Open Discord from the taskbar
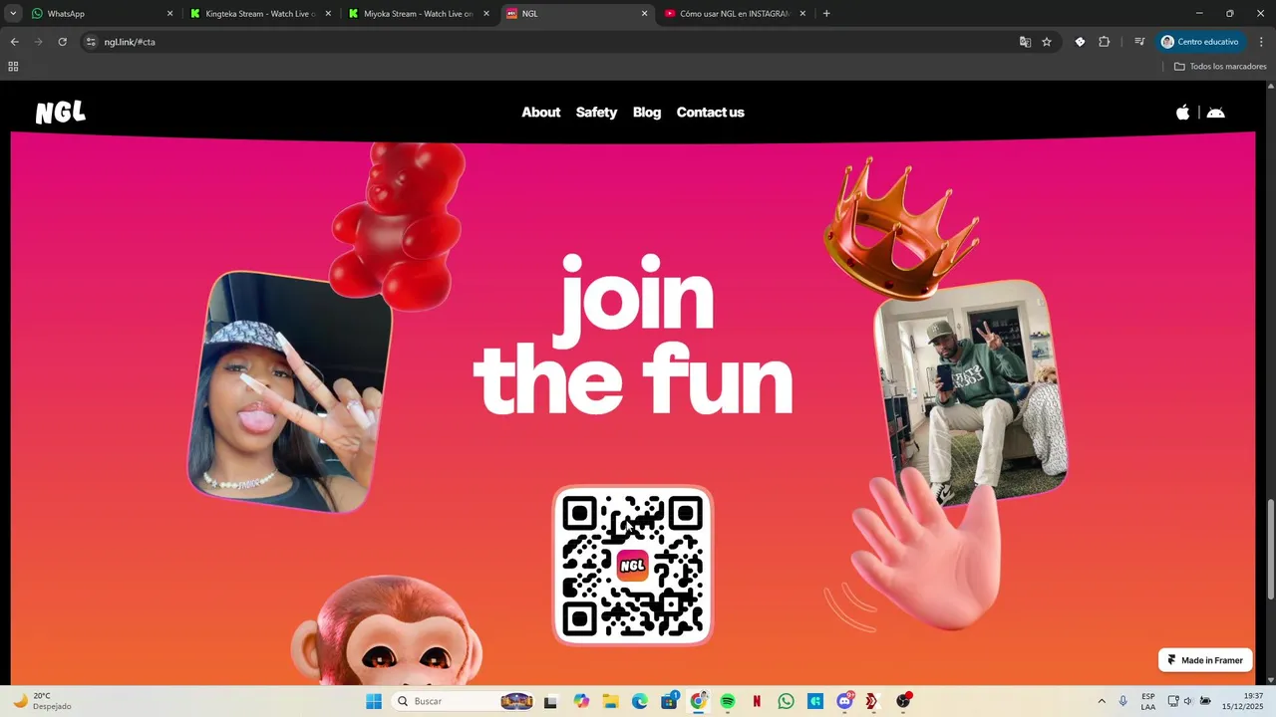1276x717 pixels. pyautogui.click(x=845, y=701)
